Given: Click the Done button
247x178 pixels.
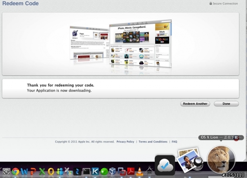Looking at the screenshot, I should (226, 104).
